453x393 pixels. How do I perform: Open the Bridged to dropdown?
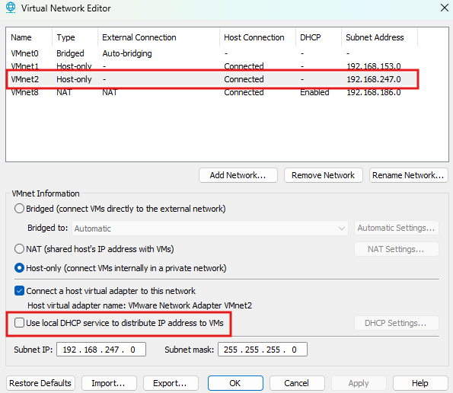(209, 228)
